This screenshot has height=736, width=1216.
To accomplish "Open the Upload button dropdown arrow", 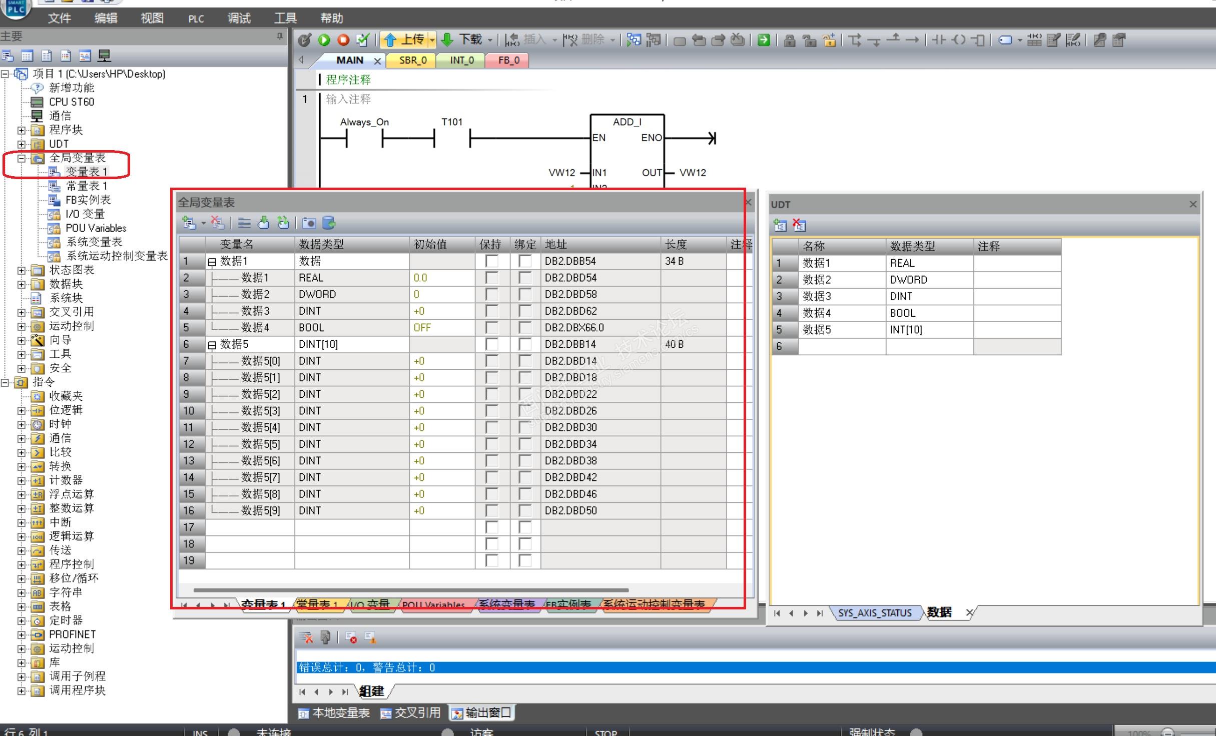I will [x=432, y=40].
